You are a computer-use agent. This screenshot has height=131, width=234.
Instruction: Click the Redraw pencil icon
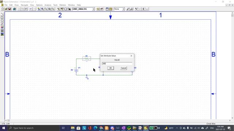[x=39, y=9]
